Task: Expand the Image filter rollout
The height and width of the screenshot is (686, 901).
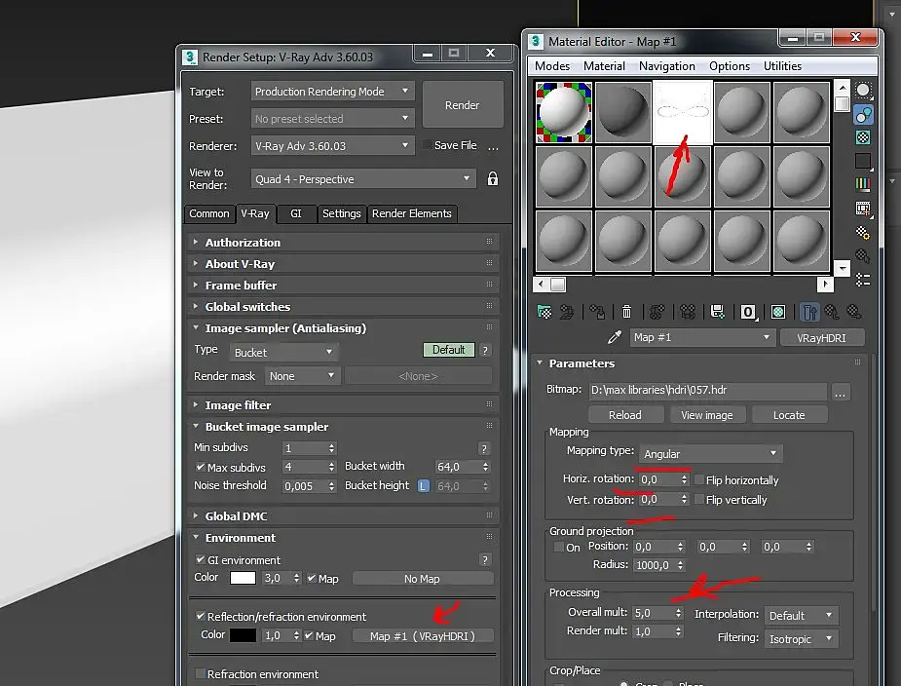Action: click(x=343, y=404)
